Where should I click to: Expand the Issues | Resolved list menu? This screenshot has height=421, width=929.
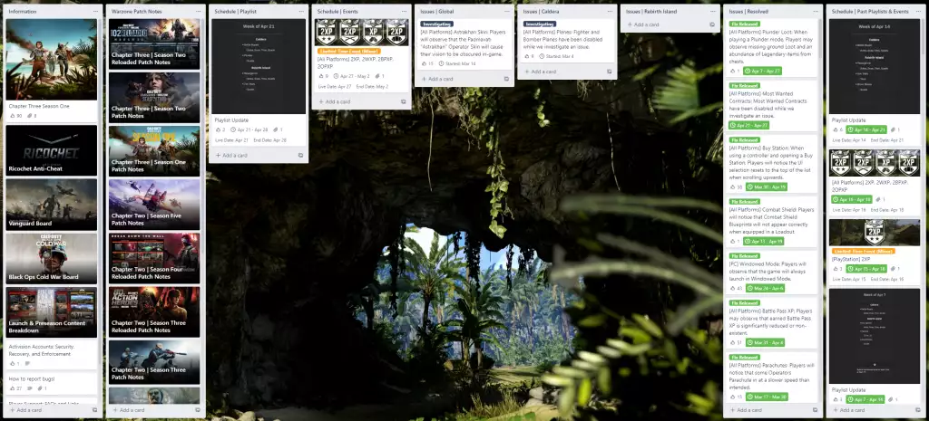[813, 11]
